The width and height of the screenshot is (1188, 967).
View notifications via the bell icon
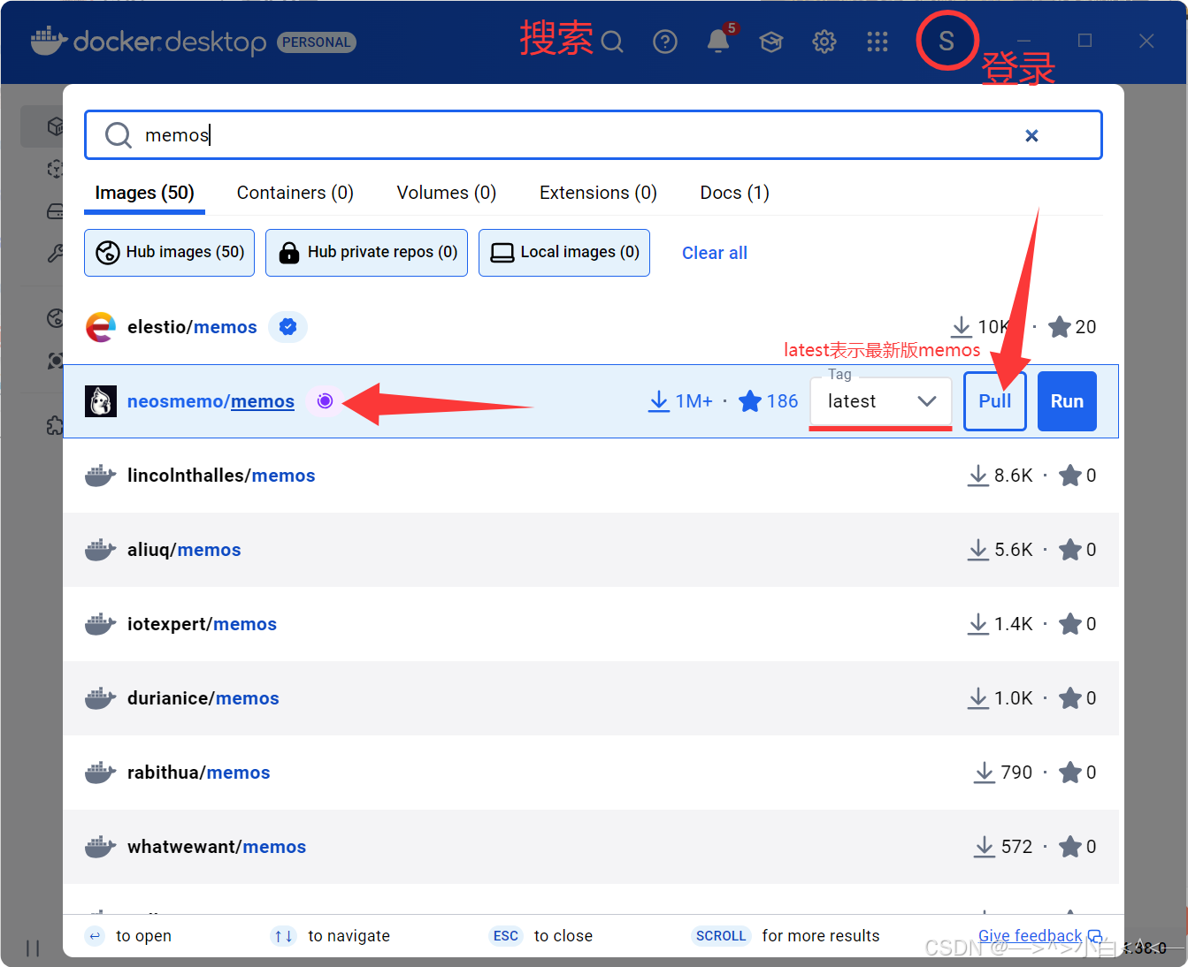(719, 42)
